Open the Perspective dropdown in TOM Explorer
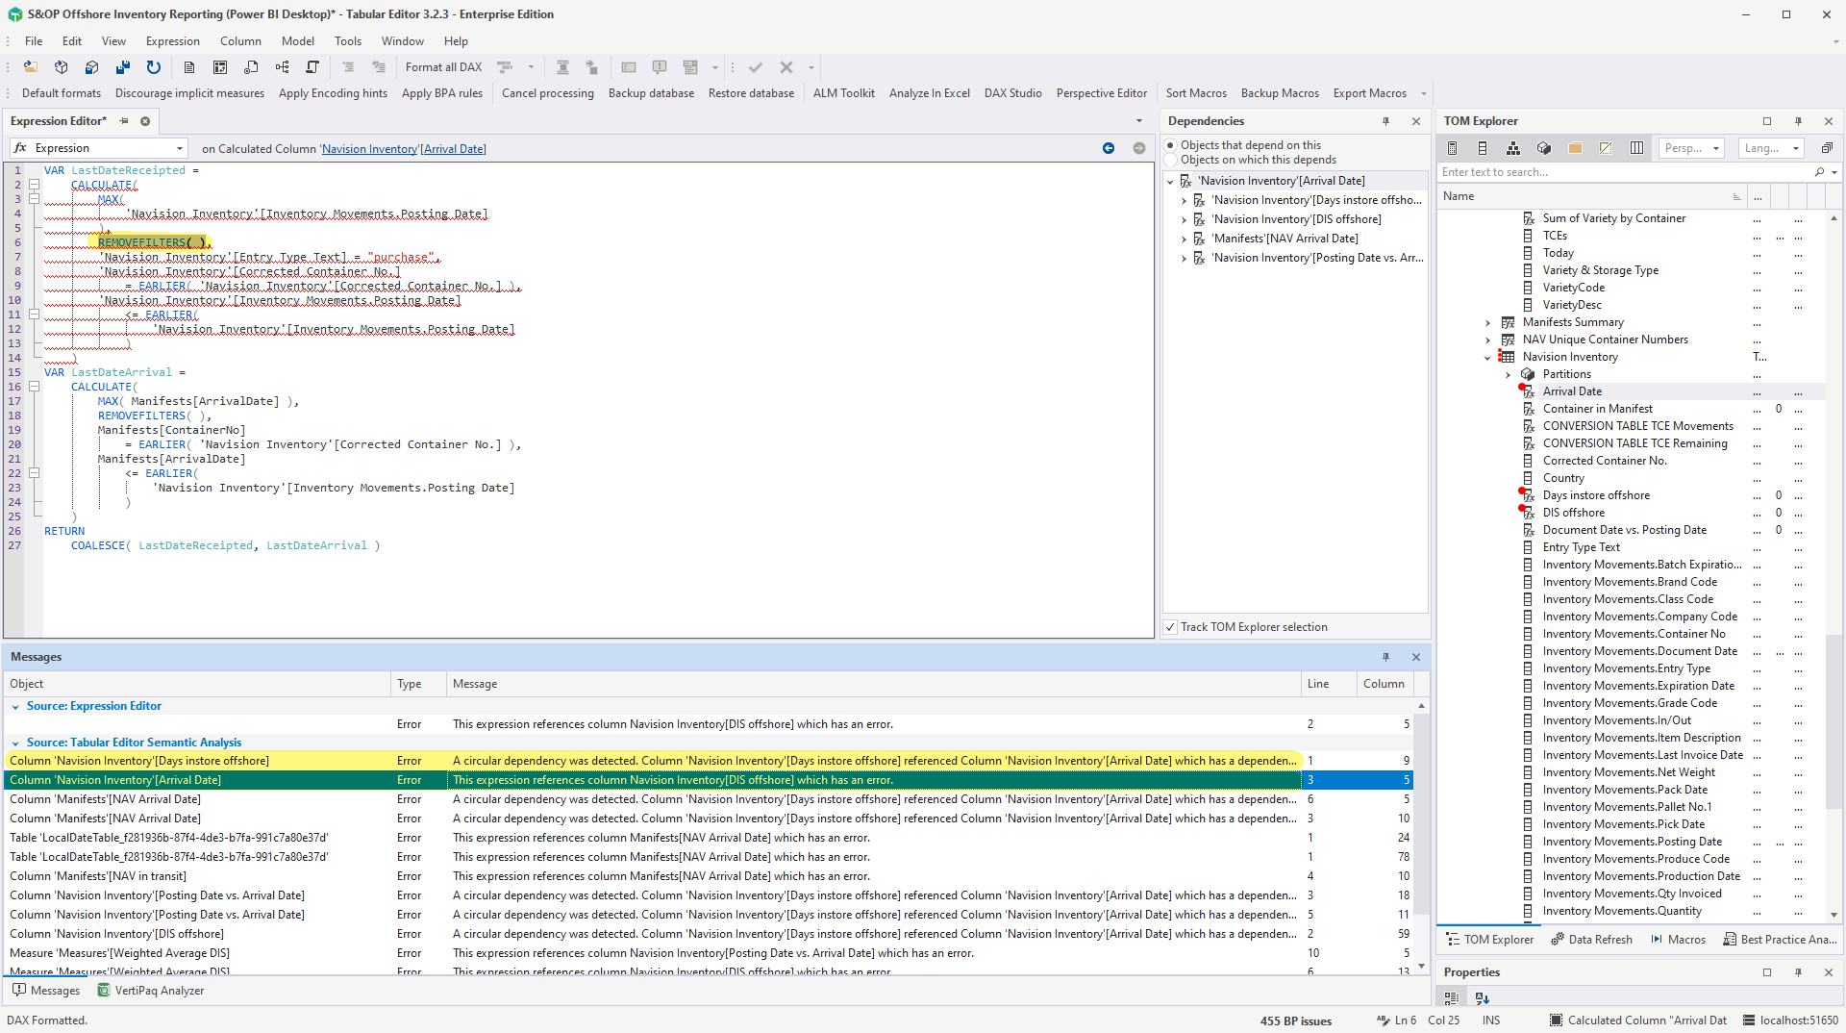1846x1033 pixels. click(1717, 148)
